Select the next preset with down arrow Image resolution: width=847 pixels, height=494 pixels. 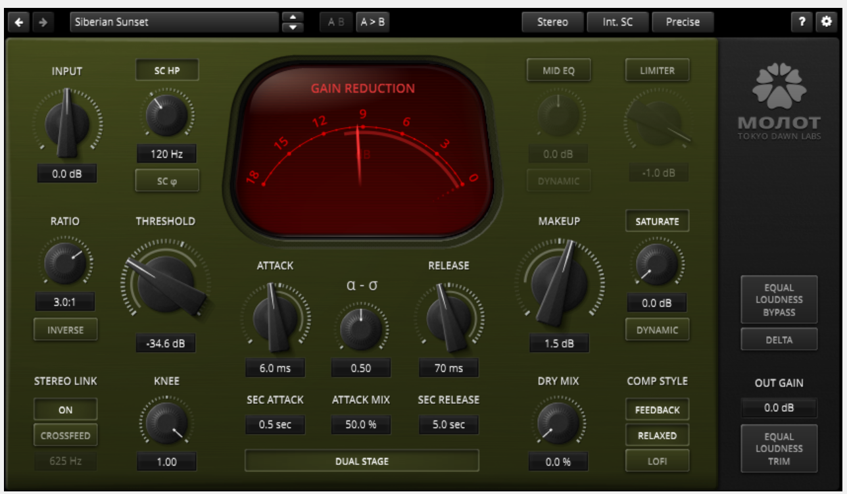coord(293,28)
